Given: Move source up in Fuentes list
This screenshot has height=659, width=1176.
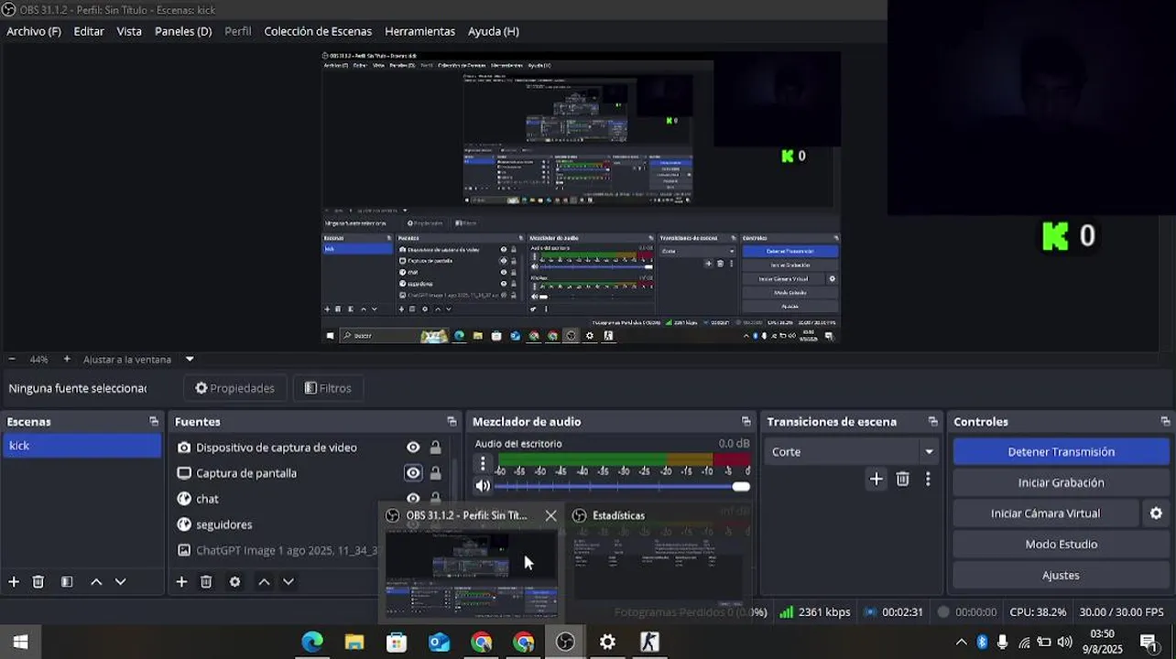Looking at the screenshot, I should point(264,581).
